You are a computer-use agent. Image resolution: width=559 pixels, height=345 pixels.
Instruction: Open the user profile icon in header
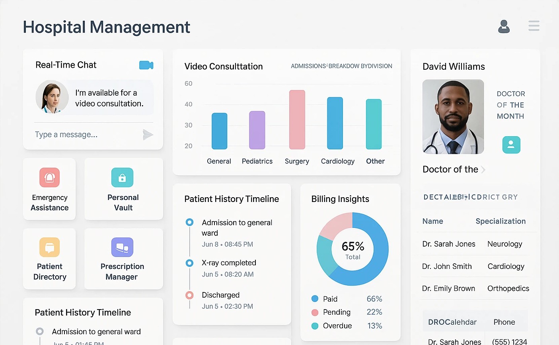(x=504, y=26)
